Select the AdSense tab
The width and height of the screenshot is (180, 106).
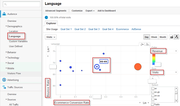point(136,29)
